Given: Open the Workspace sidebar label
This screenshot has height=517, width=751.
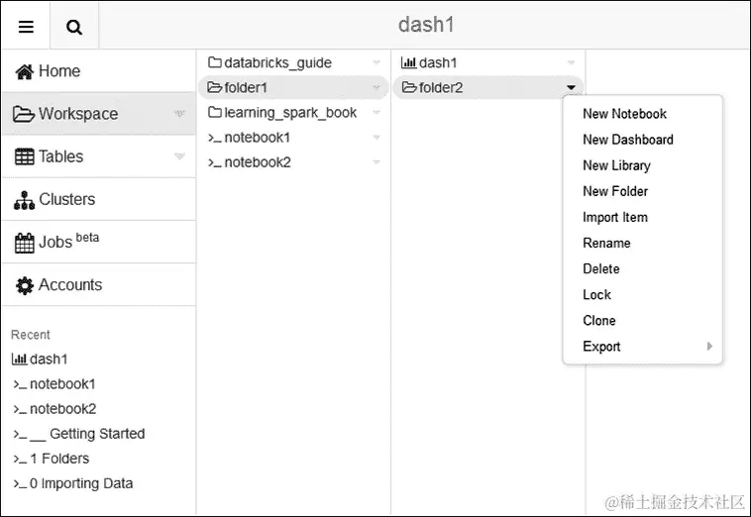Looking at the screenshot, I should tap(78, 114).
